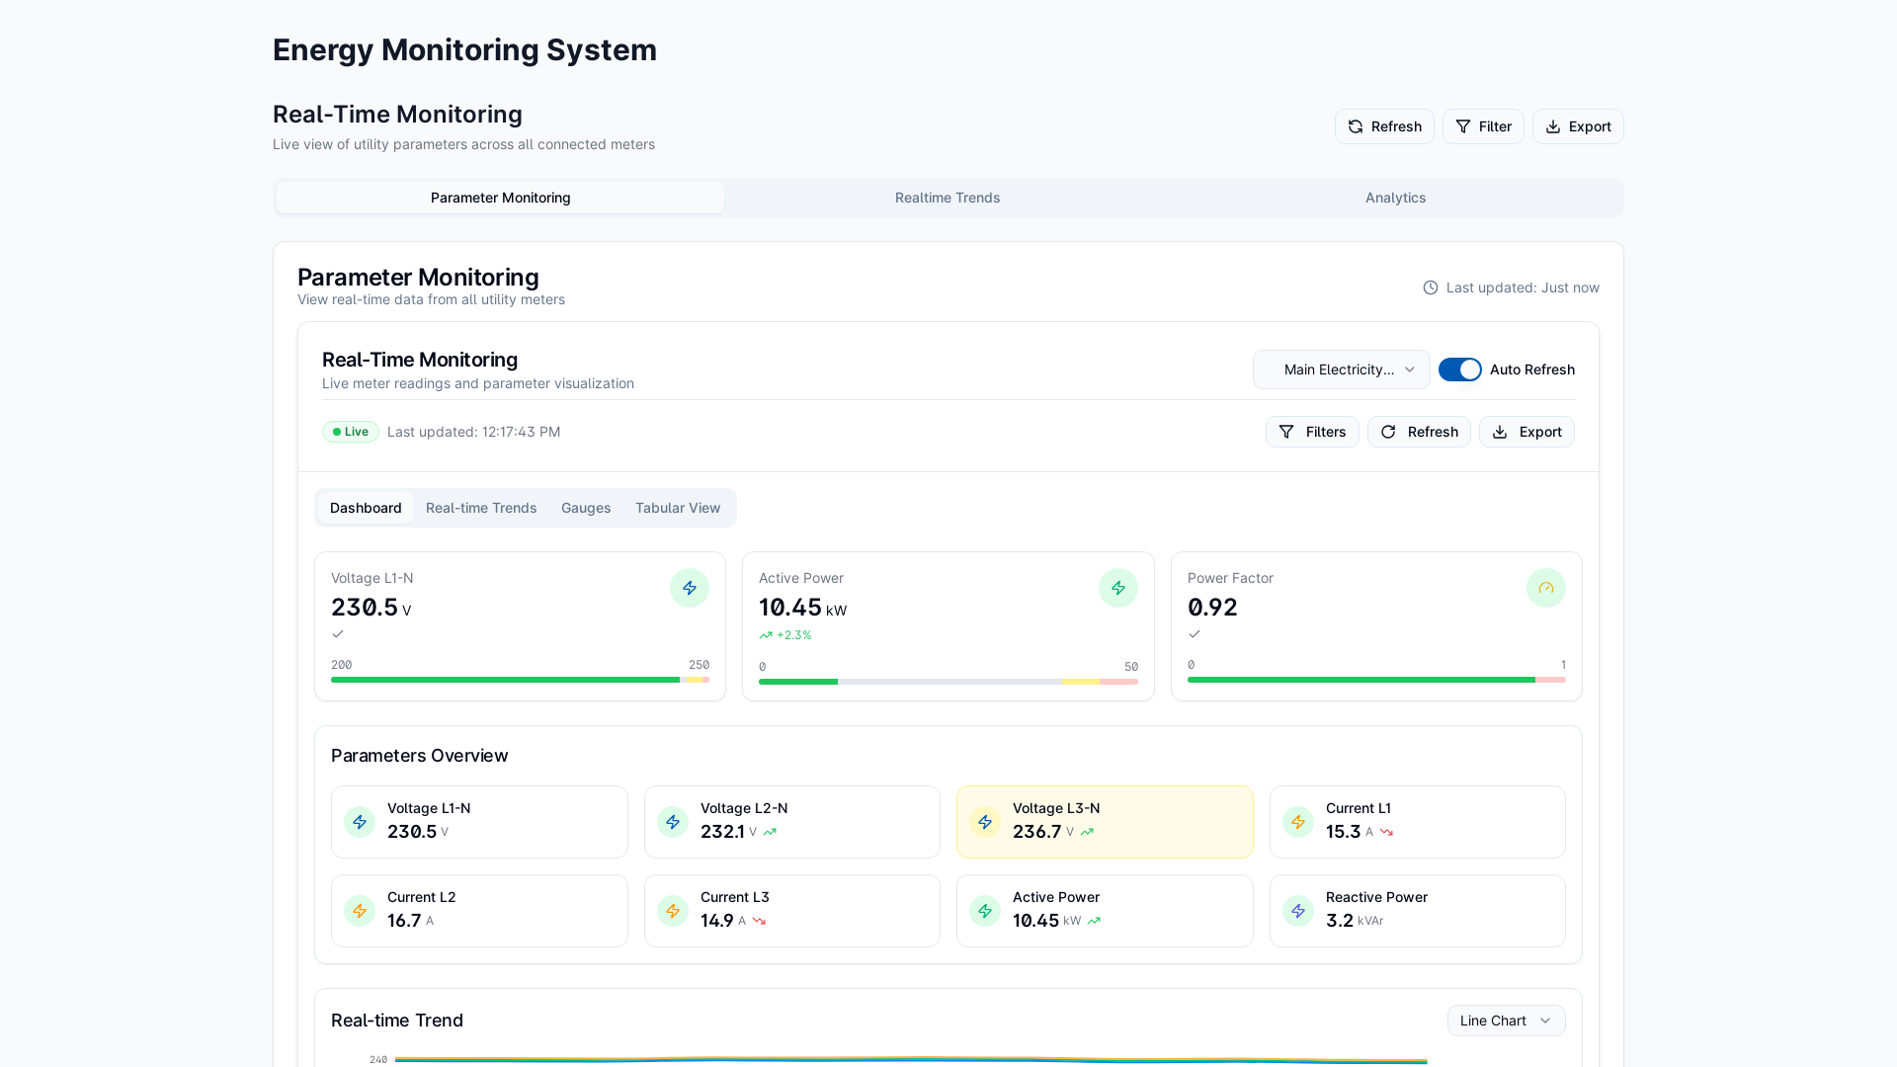Click the clock icon beside Last updated: Just now

pyautogui.click(x=1430, y=287)
